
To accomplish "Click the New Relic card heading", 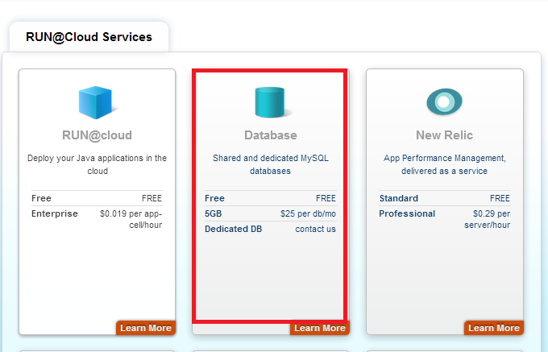I will coord(444,135).
